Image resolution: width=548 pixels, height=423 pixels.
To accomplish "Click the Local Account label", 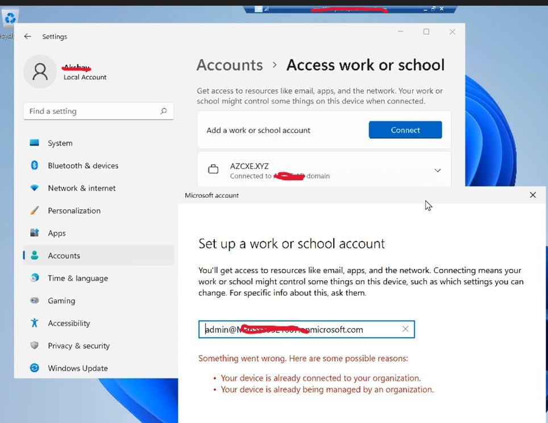I will point(85,77).
